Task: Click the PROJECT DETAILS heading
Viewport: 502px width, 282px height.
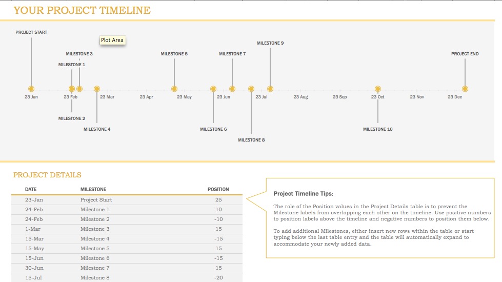Action: tap(47, 175)
